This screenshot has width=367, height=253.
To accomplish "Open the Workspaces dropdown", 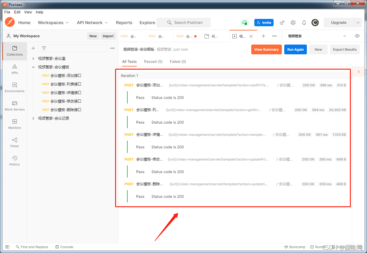I will point(53,23).
